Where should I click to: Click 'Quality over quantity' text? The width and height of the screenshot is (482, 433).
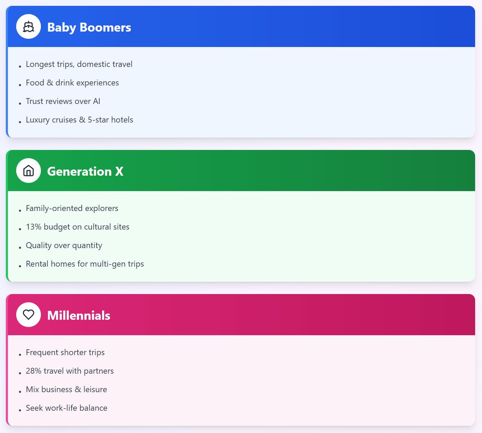point(64,245)
